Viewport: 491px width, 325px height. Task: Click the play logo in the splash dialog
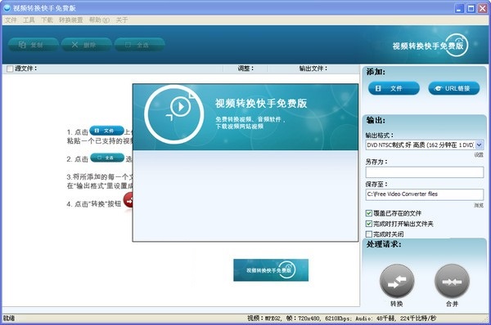click(x=173, y=114)
